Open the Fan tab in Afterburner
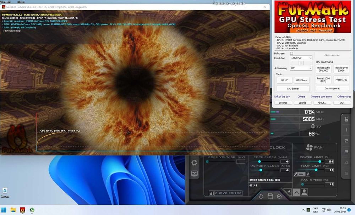 point(315,147)
